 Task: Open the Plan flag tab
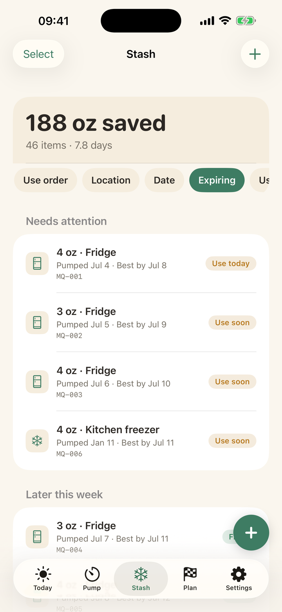pyautogui.click(x=190, y=579)
